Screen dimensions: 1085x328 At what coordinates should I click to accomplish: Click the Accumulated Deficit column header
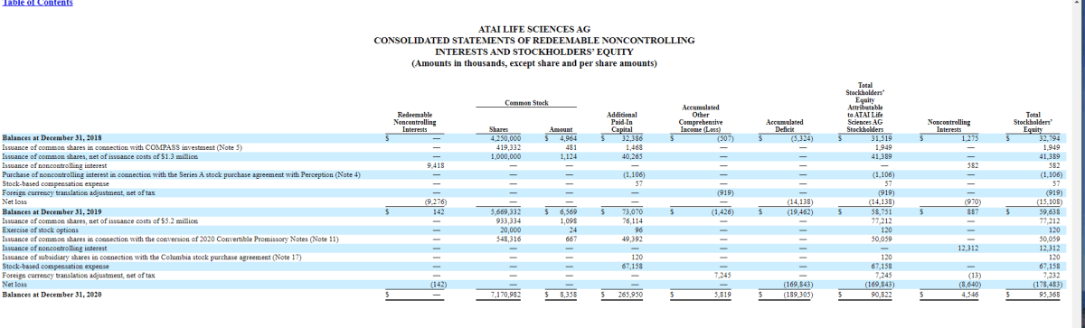pos(785,126)
